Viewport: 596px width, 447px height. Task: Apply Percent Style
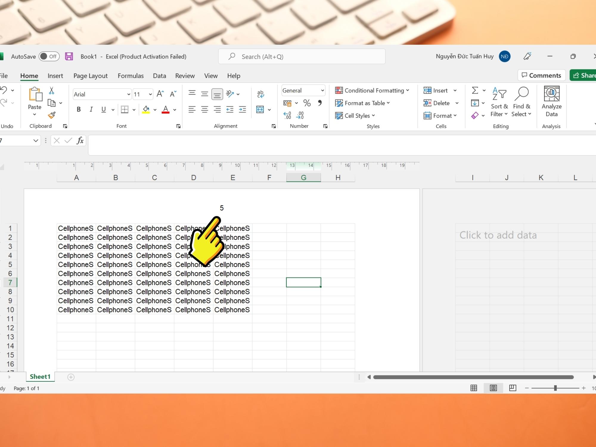(307, 103)
